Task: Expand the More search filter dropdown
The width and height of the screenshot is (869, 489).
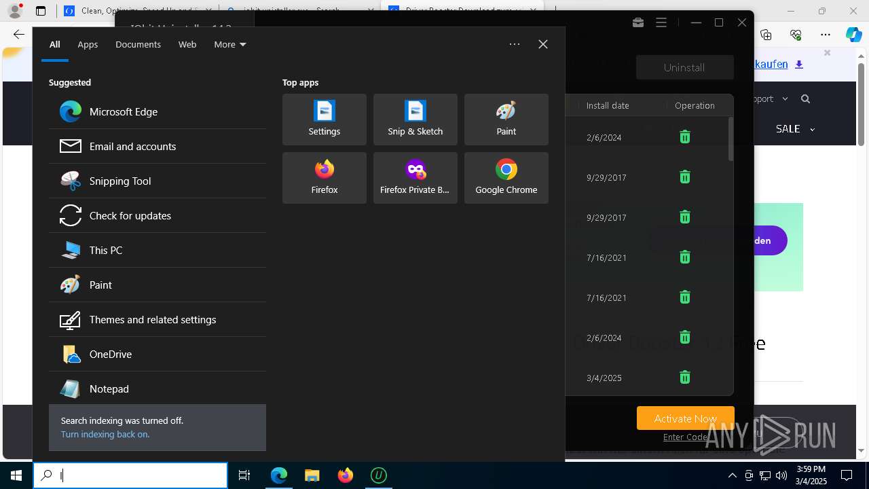Action: pos(230,44)
